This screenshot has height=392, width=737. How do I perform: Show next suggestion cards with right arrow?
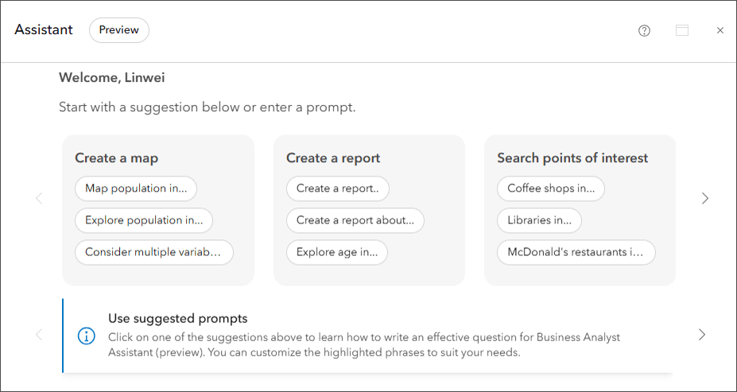click(x=705, y=198)
